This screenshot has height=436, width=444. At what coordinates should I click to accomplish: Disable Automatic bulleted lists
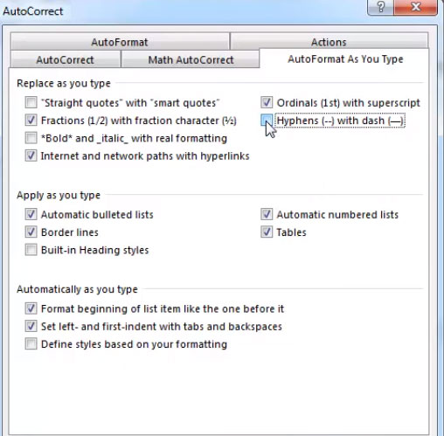pos(31,214)
